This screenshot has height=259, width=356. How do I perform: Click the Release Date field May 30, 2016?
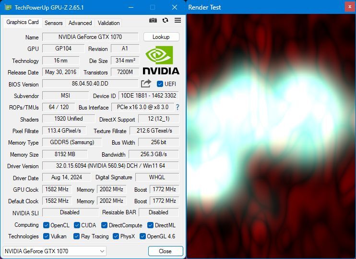(60, 72)
